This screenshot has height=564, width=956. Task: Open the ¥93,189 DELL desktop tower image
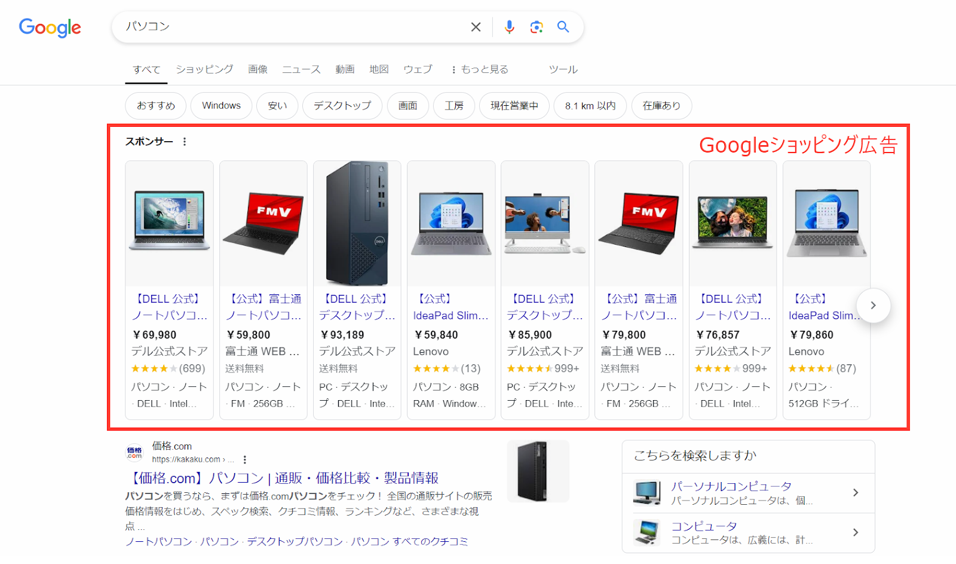click(x=357, y=223)
